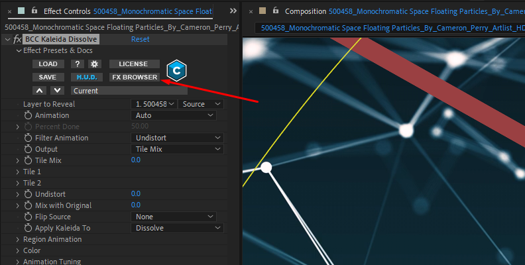The width and height of the screenshot is (525, 265).
Task: Open the Animation Auto dropdown
Action: point(174,115)
